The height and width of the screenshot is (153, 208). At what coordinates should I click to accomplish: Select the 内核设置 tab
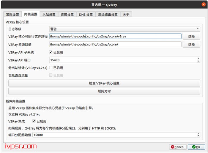(x=31, y=14)
